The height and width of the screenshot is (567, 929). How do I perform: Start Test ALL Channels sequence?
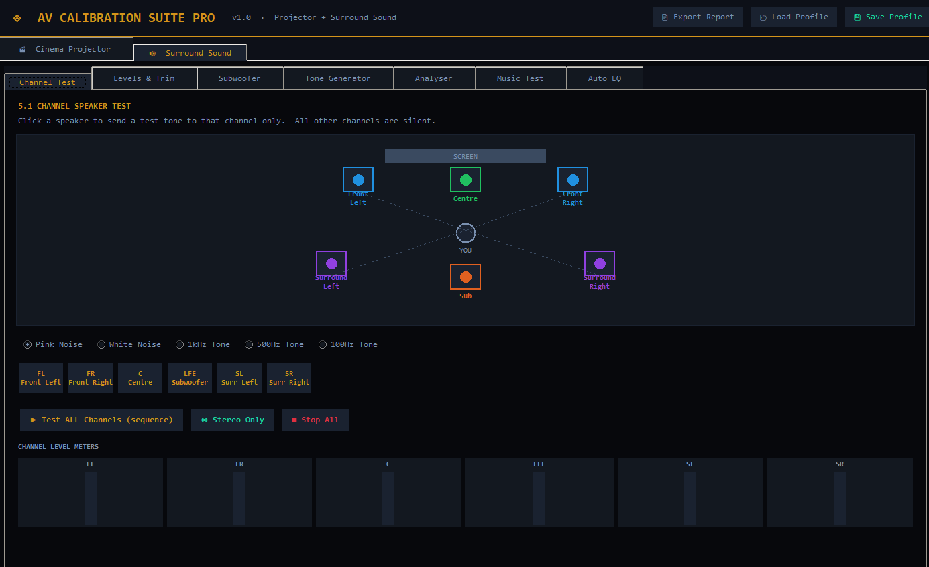(101, 420)
